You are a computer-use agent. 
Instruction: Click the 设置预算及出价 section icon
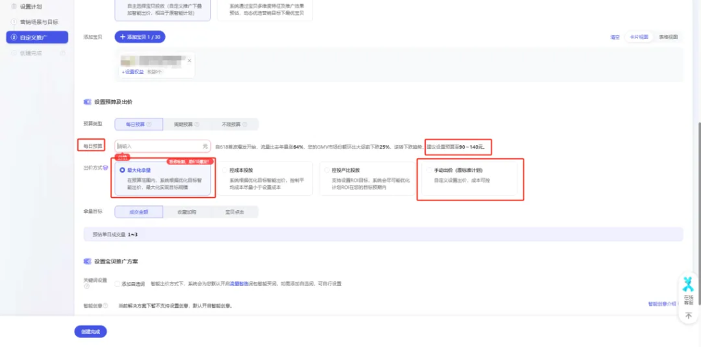88,102
